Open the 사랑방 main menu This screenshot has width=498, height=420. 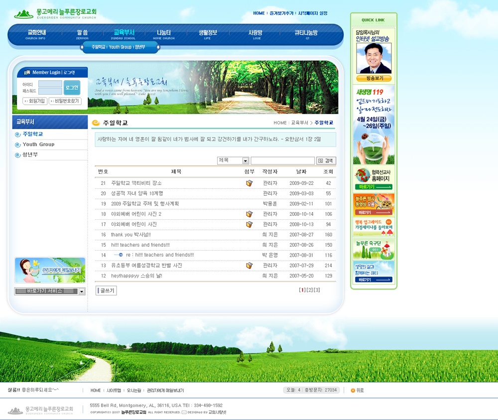click(255, 34)
